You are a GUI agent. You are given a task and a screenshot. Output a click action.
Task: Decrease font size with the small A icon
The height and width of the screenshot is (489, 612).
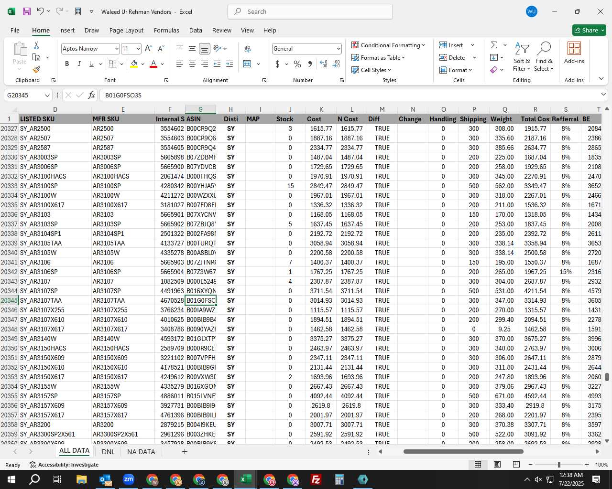(161, 49)
